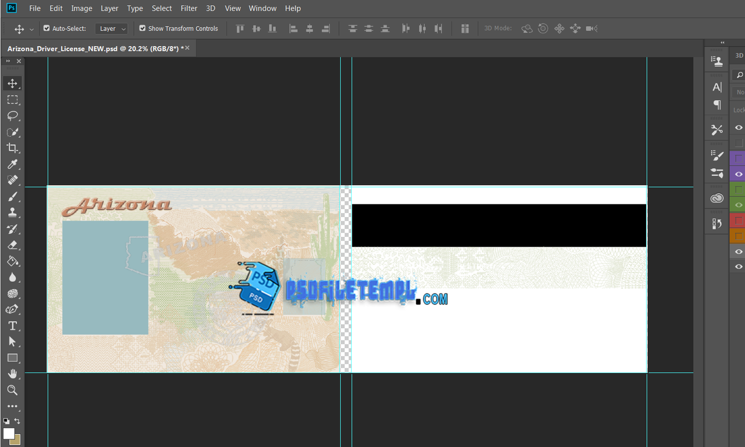Select the Zoom tool
Image resolution: width=745 pixels, height=447 pixels.
click(12, 390)
